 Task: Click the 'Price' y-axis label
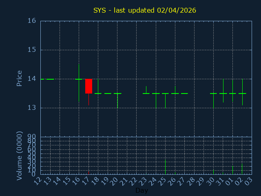[19, 78]
